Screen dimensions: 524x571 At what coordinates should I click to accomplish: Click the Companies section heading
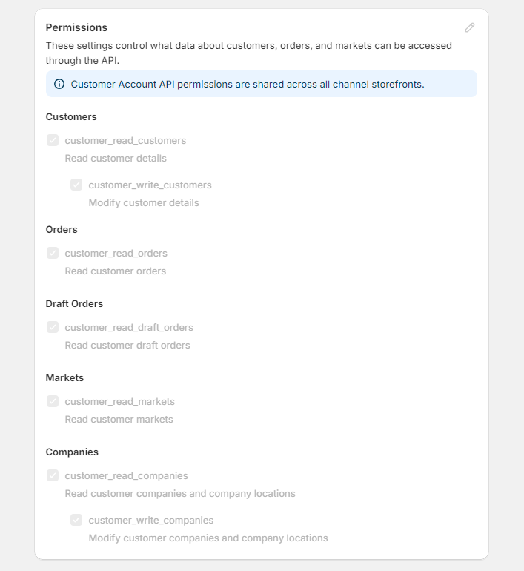click(72, 452)
